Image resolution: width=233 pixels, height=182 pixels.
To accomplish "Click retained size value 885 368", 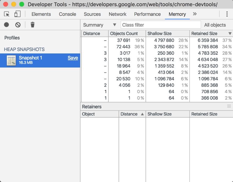I will click(209, 85).
